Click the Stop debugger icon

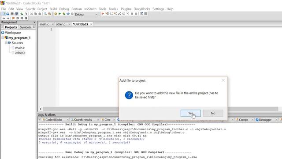tap(136, 14)
